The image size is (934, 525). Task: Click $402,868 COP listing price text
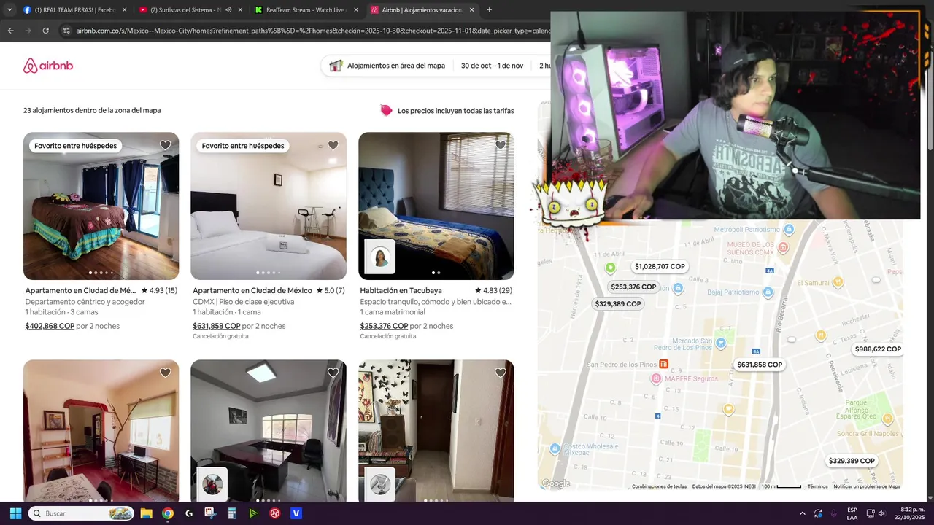(x=50, y=326)
